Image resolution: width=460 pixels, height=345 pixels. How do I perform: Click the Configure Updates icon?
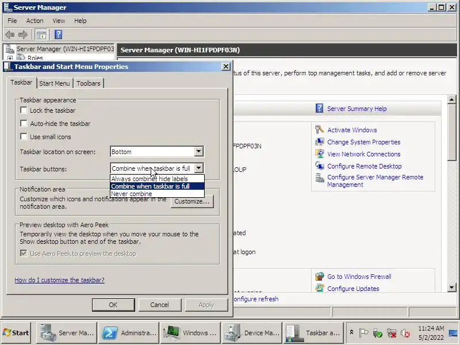[319, 288]
